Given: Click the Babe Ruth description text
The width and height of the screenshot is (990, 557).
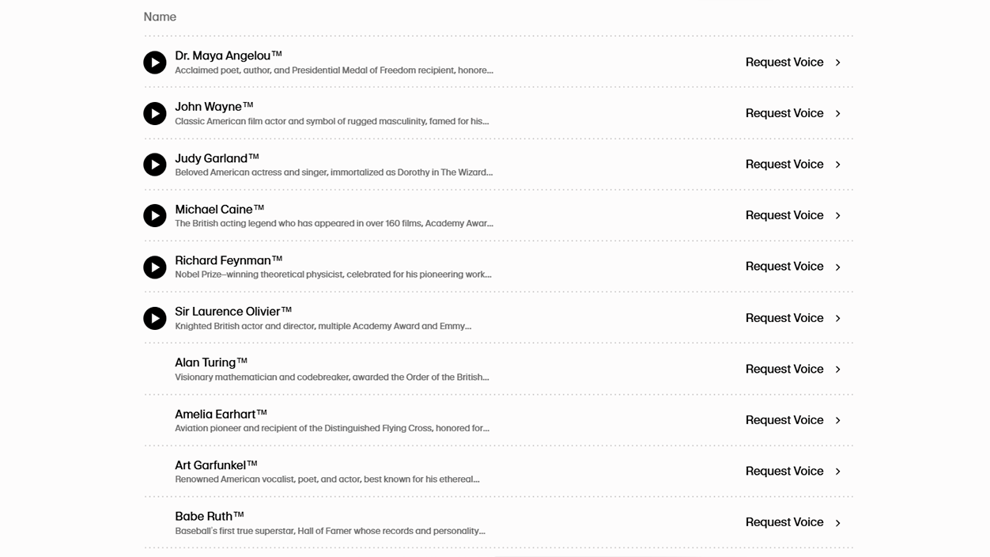Looking at the screenshot, I should tap(330, 531).
